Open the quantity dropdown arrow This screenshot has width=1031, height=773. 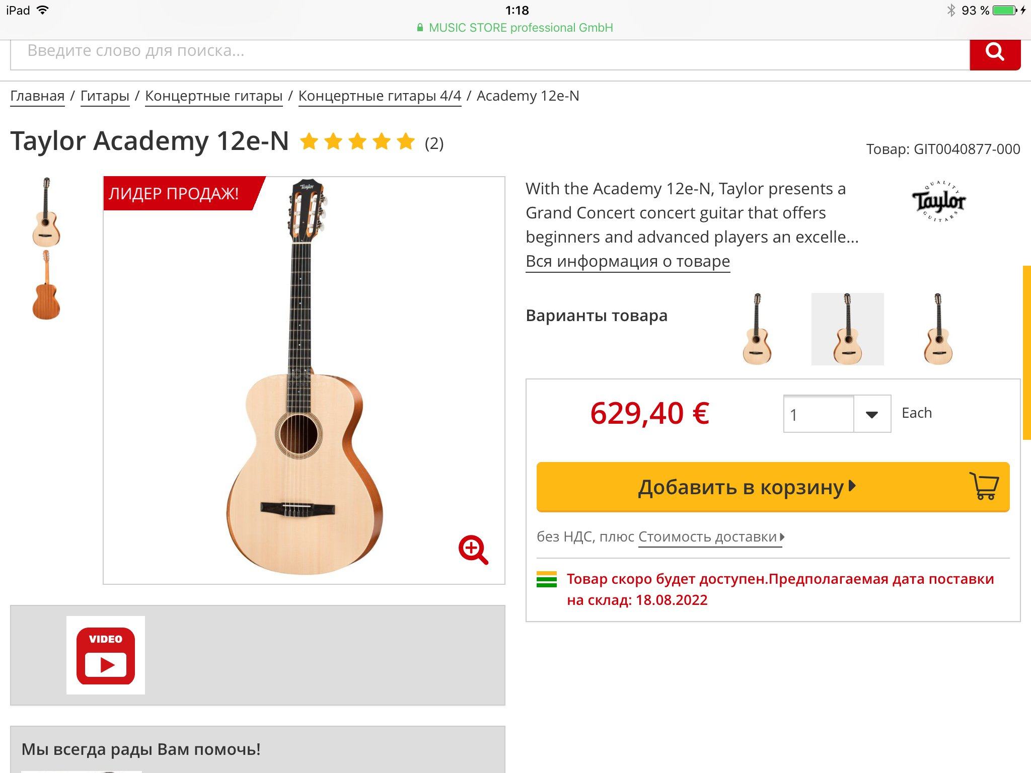872,414
